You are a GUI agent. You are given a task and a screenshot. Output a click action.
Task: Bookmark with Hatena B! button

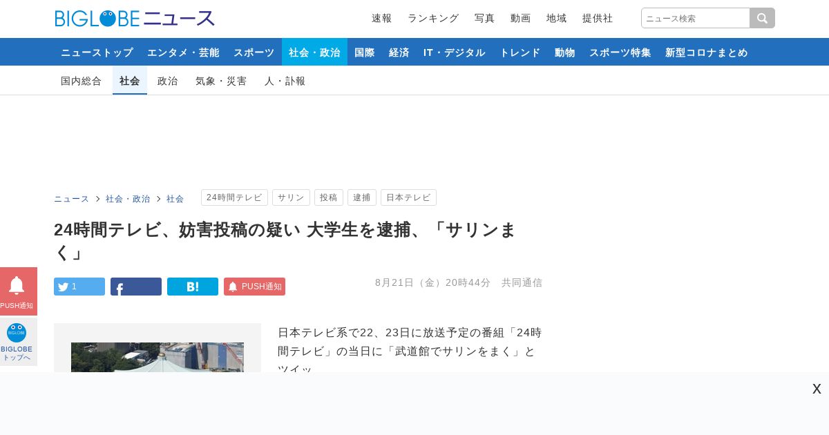tap(193, 287)
